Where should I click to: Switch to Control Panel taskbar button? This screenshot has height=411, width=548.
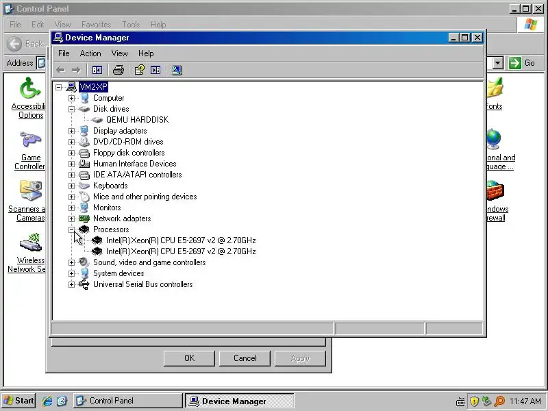coord(127,401)
